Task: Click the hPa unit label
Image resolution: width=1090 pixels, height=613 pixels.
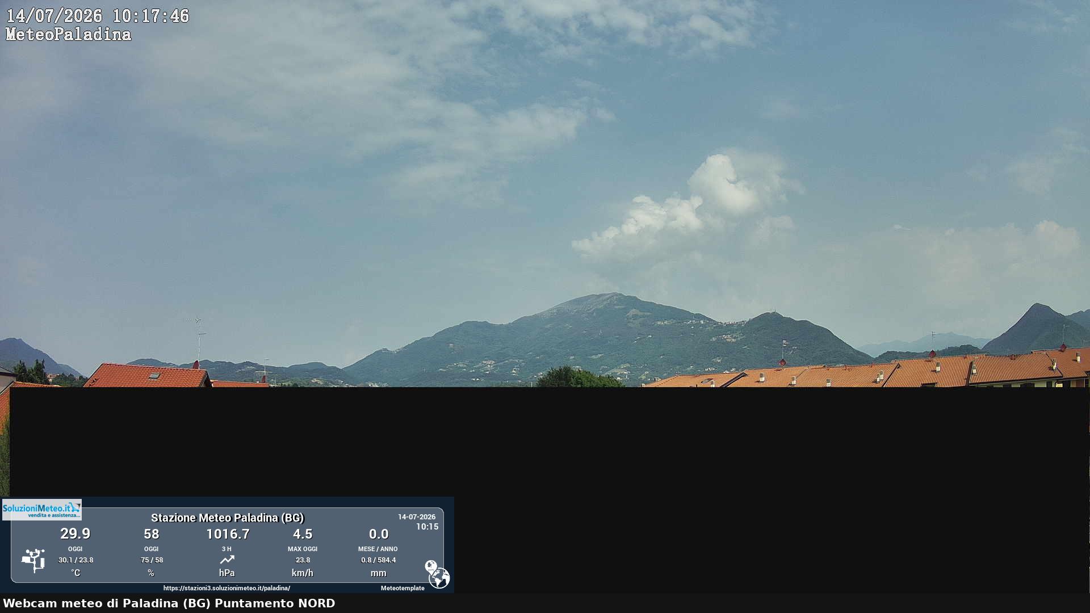Action: (227, 573)
